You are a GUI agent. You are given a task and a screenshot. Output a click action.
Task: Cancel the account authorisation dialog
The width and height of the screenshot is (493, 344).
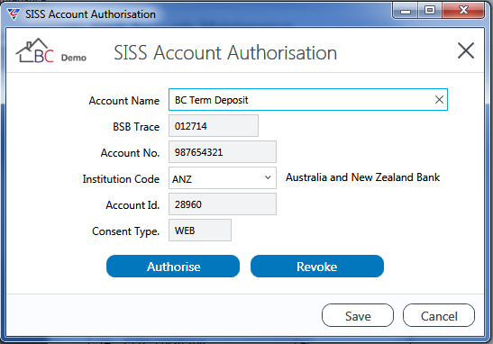[439, 315]
